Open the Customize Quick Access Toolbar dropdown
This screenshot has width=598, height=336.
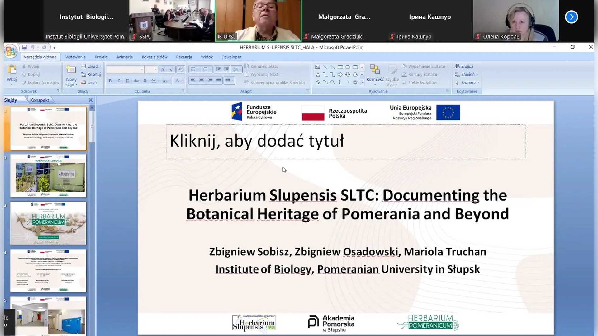coord(54,47)
